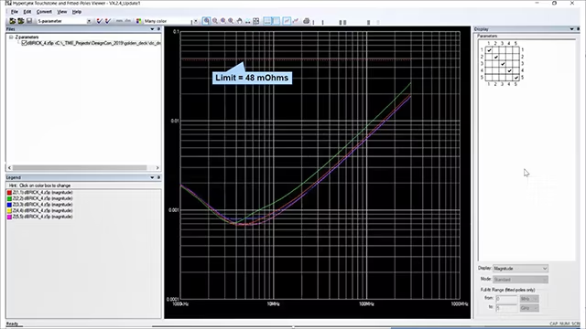Click the printer icon
Viewport: 586px width, 329px height.
(306, 21)
